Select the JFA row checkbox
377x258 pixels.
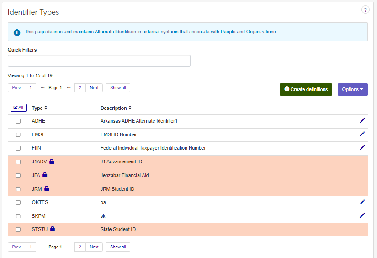18,176
